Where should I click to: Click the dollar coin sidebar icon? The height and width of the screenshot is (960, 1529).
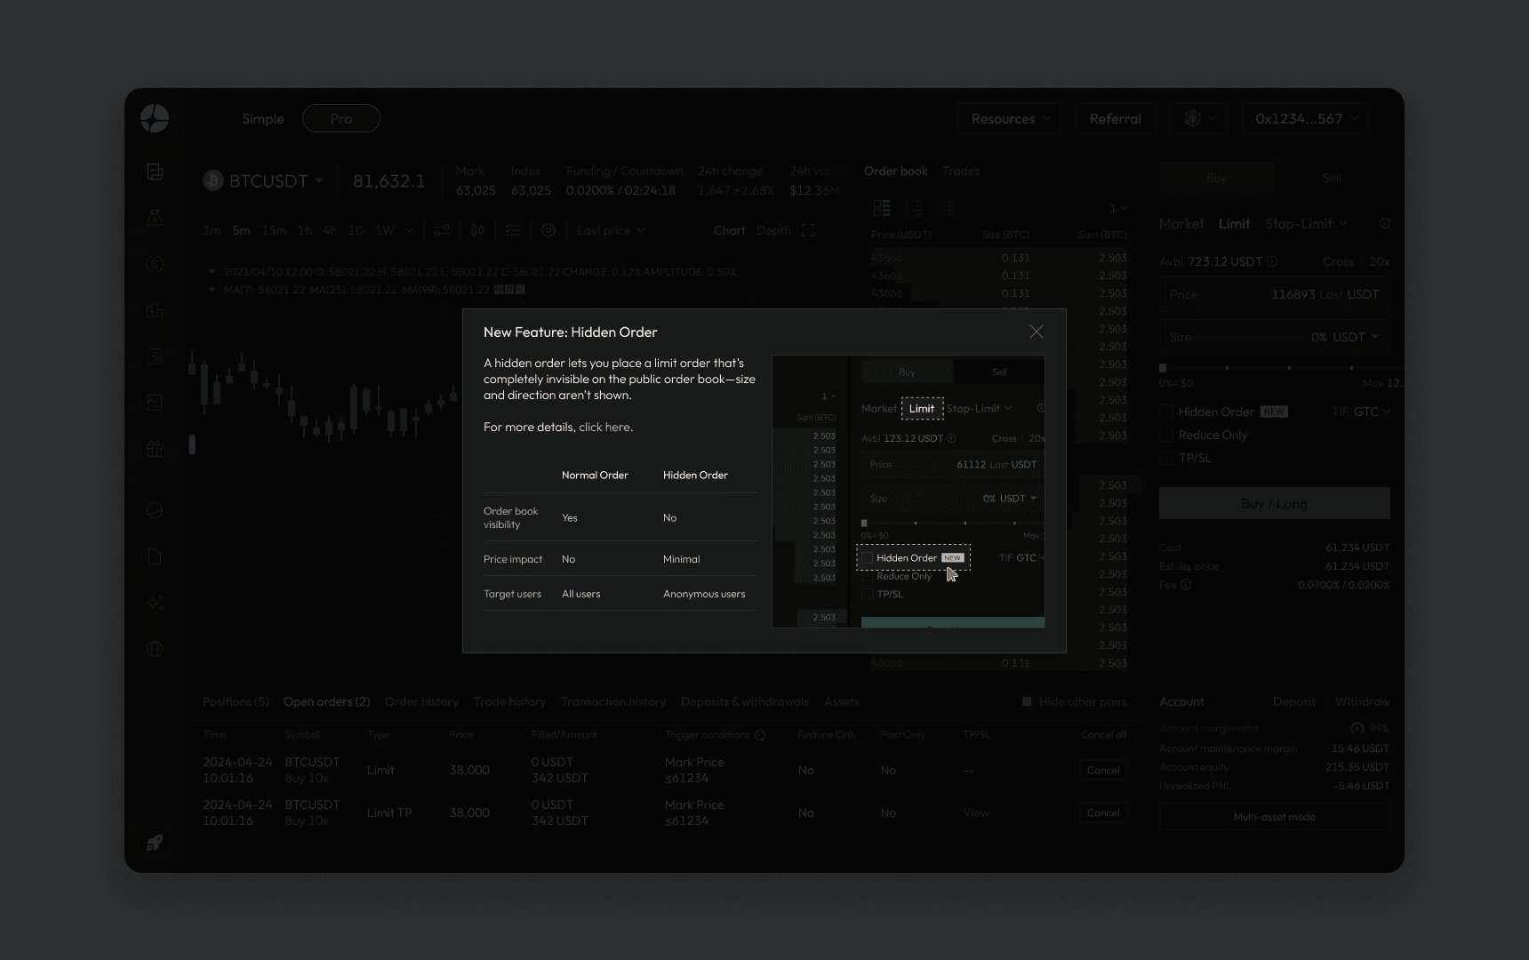(x=155, y=264)
